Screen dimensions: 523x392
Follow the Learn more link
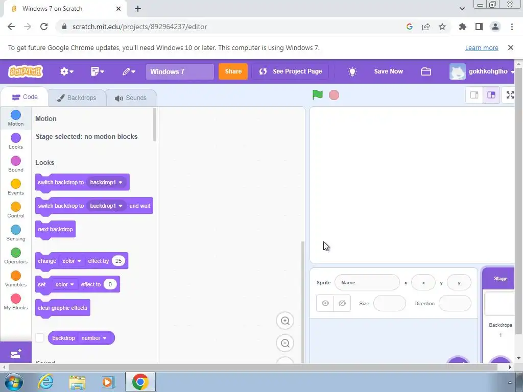point(482,47)
